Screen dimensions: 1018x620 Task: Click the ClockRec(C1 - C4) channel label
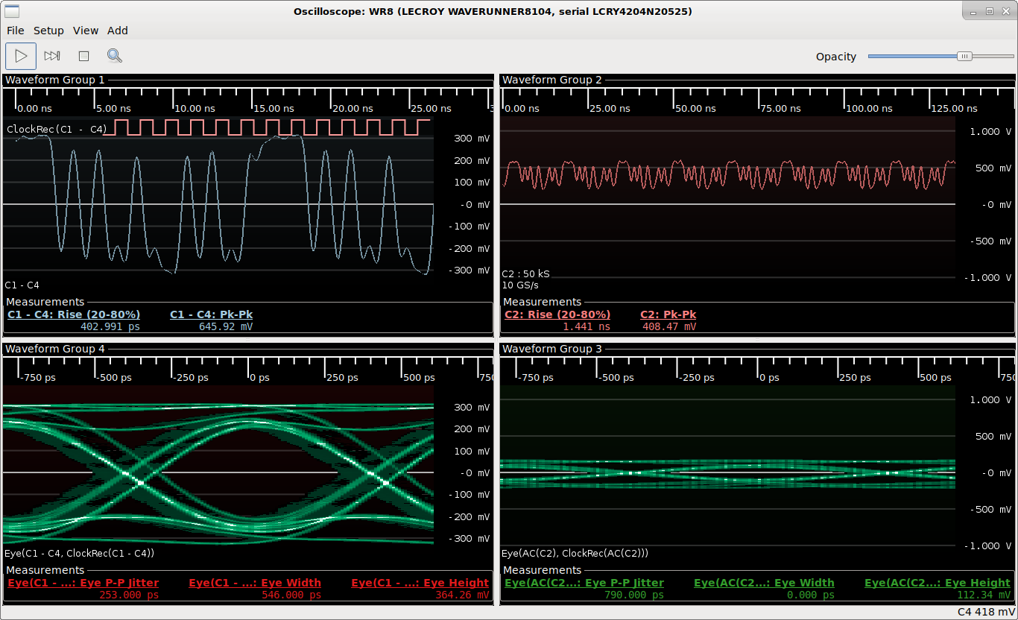tap(57, 129)
